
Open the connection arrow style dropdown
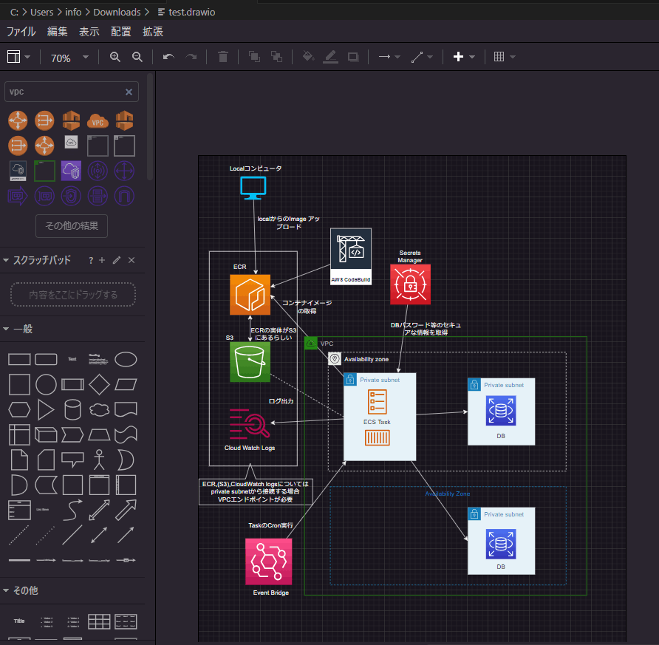[x=389, y=57]
